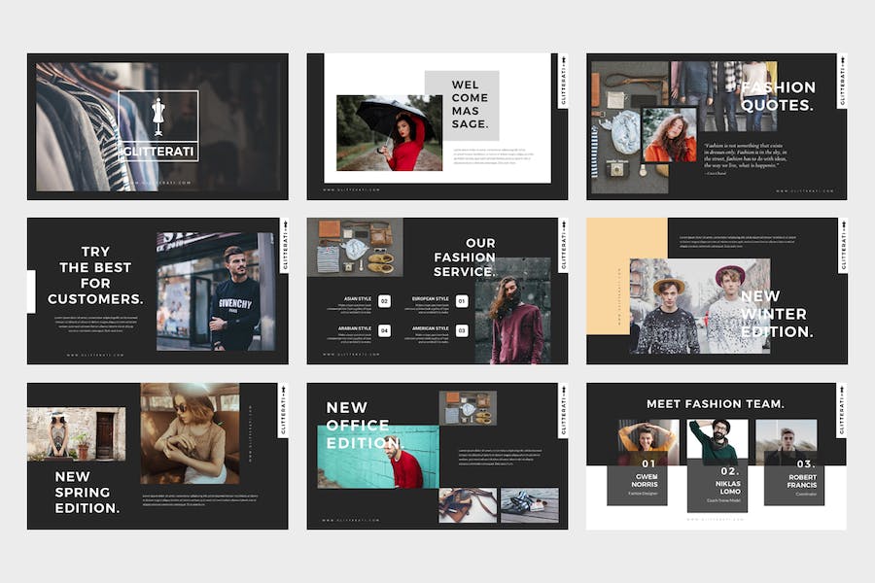Select the 'TRY THE BEST FOR CUSTOMERS.' heading
875x583 pixels.
click(x=95, y=276)
